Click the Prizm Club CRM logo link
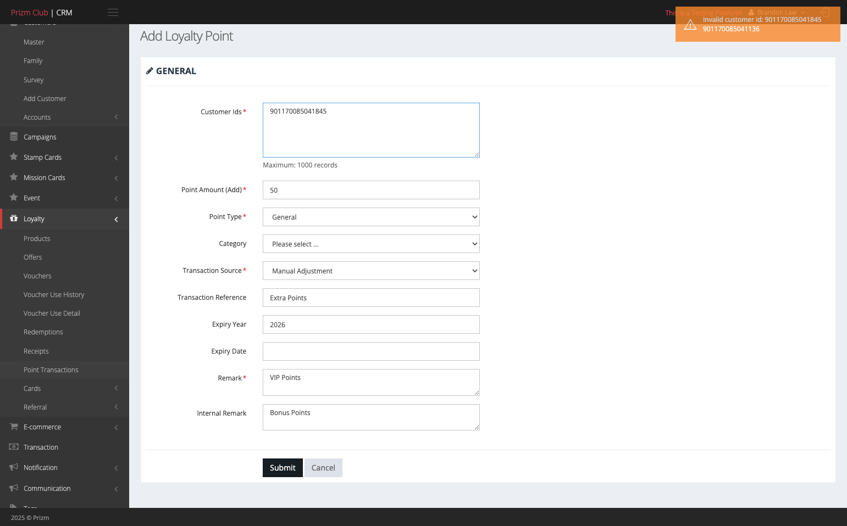This screenshot has height=526, width=847. pos(42,12)
